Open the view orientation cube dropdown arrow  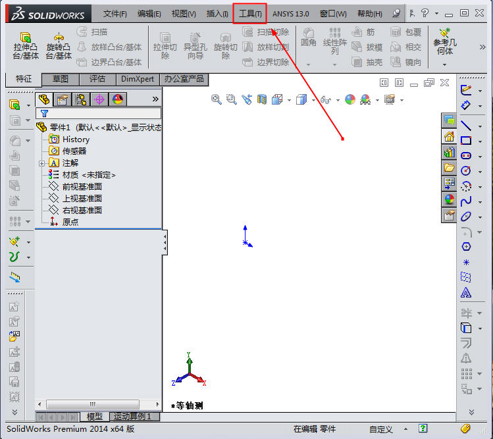point(313,101)
